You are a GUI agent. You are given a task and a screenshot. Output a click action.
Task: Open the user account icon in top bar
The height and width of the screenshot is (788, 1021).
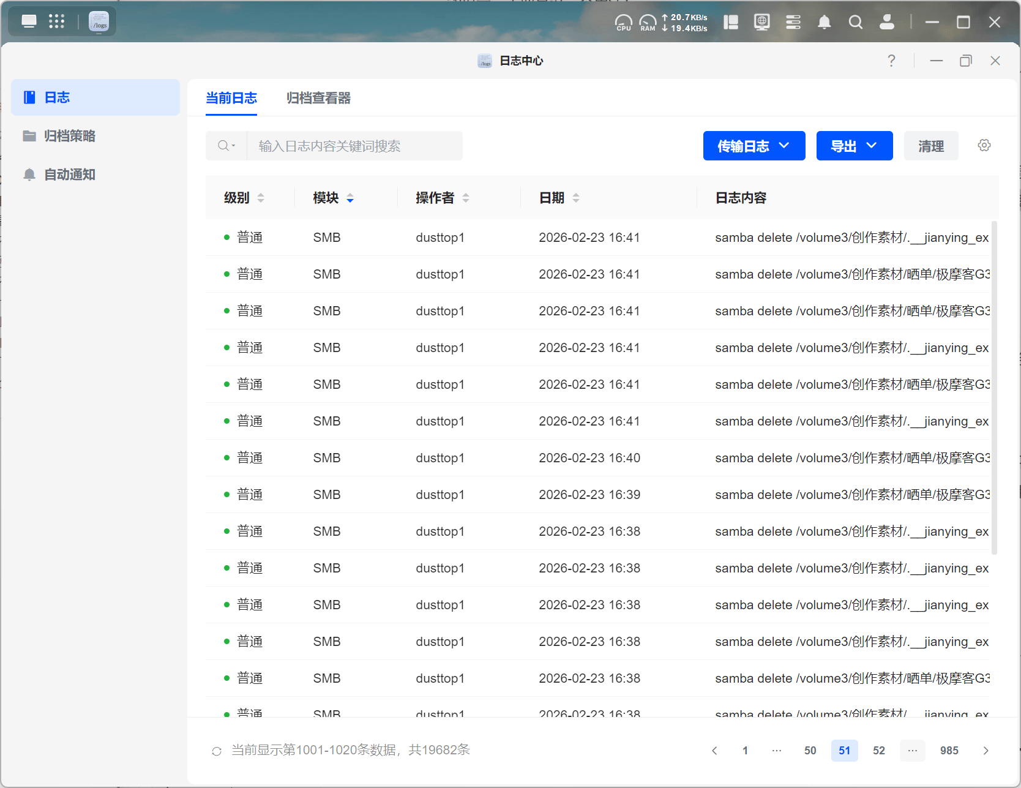pos(886,23)
